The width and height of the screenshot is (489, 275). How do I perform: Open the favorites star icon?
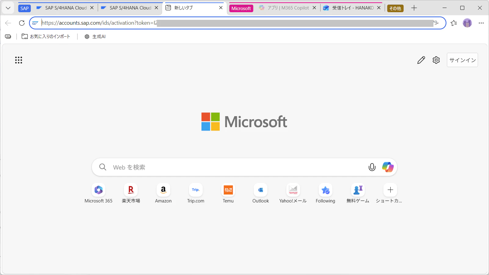(454, 23)
